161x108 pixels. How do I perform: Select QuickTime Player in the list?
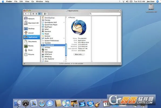53,25
